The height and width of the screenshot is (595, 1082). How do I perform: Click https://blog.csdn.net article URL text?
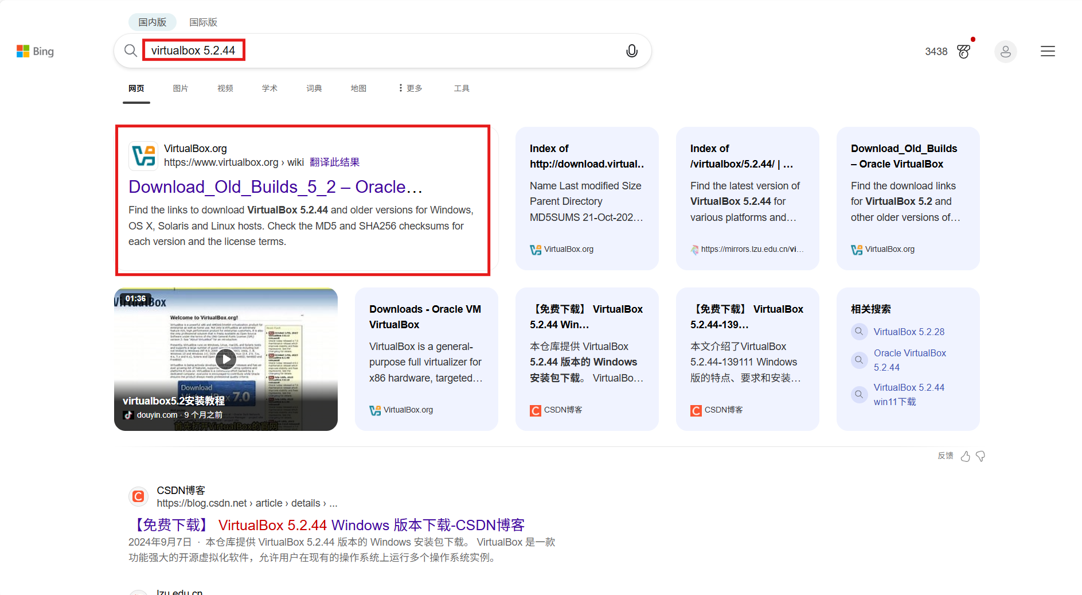point(247,503)
